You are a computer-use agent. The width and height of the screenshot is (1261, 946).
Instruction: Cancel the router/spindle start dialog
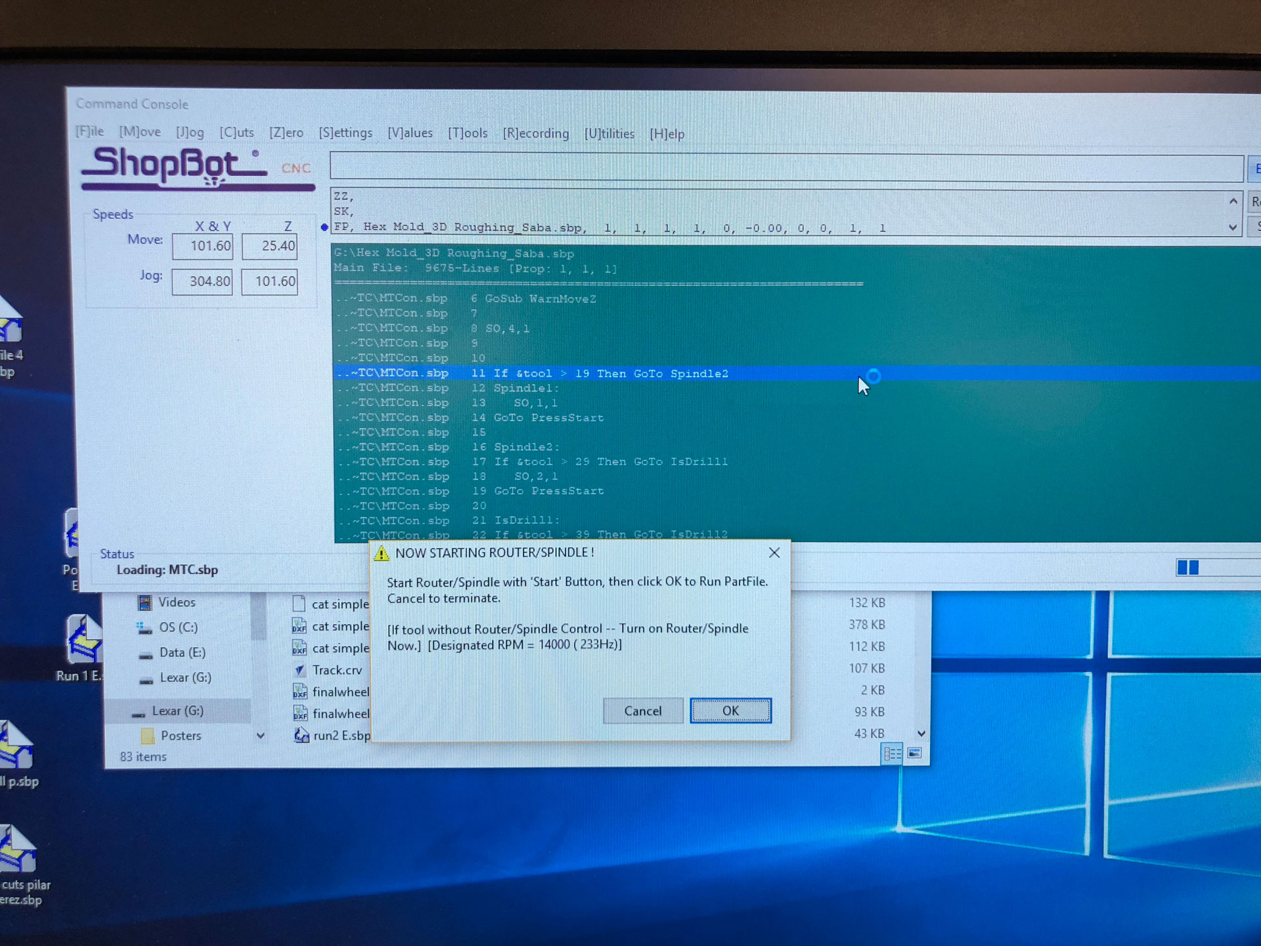642,711
